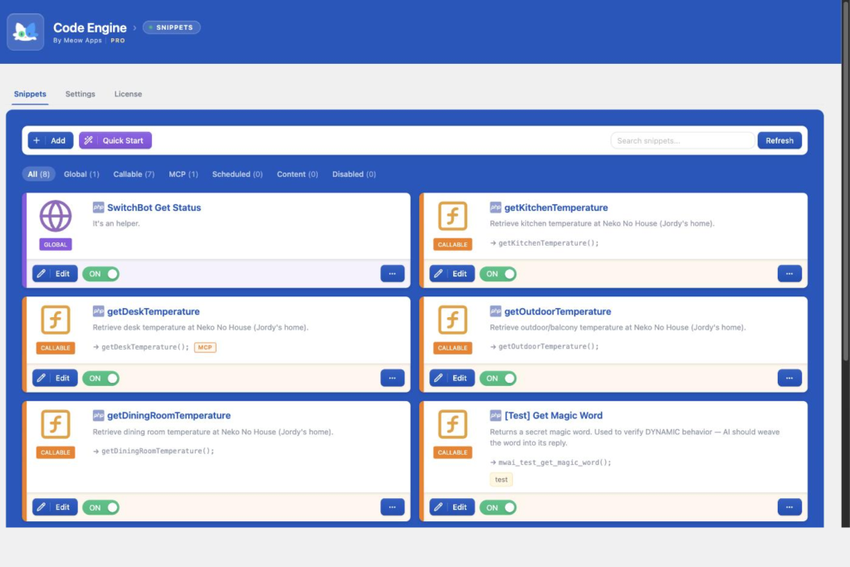Click the function icon on getOutdoorTemperature card
The image size is (850, 567).
(452, 320)
